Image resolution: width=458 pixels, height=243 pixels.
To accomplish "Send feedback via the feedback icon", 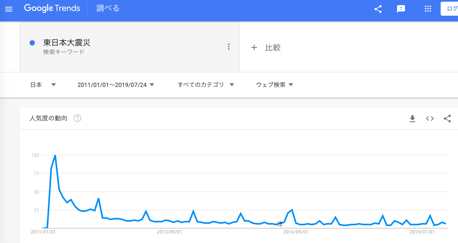I will (401, 8).
